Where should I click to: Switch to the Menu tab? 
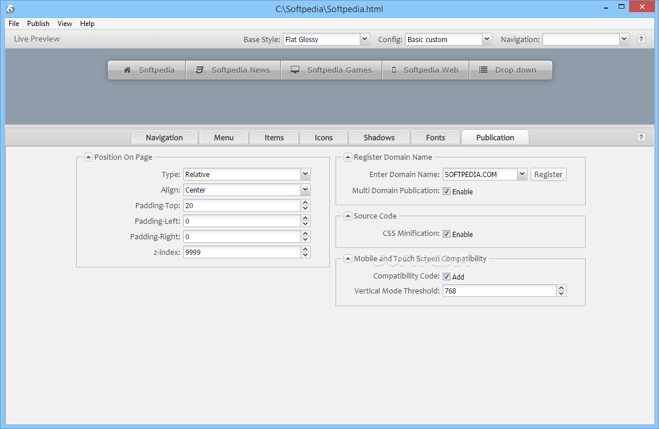tap(224, 137)
